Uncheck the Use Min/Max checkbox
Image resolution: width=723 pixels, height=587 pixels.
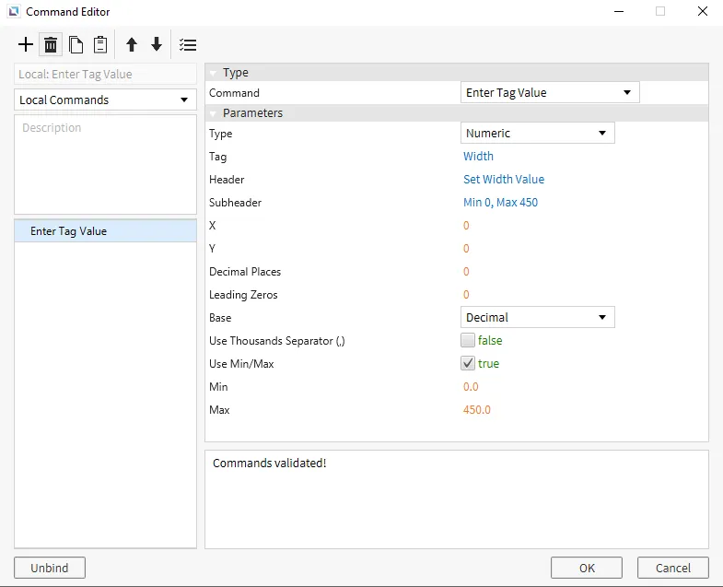pos(468,364)
